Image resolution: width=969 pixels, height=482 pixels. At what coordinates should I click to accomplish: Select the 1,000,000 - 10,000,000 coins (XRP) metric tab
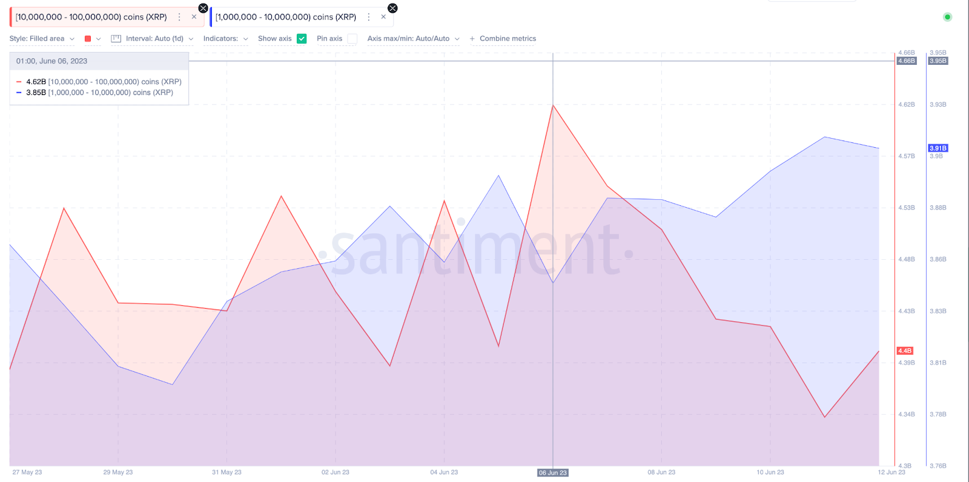(286, 17)
